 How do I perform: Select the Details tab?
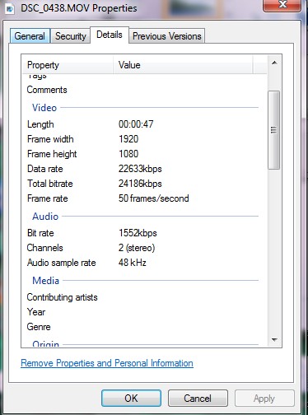pos(110,35)
